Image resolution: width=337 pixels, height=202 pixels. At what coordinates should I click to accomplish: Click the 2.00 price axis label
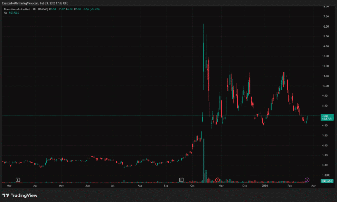point(325,165)
